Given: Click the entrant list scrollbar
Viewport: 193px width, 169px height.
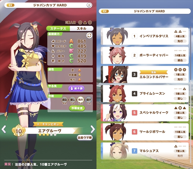Looking at the screenshot, I should pos(191,53).
